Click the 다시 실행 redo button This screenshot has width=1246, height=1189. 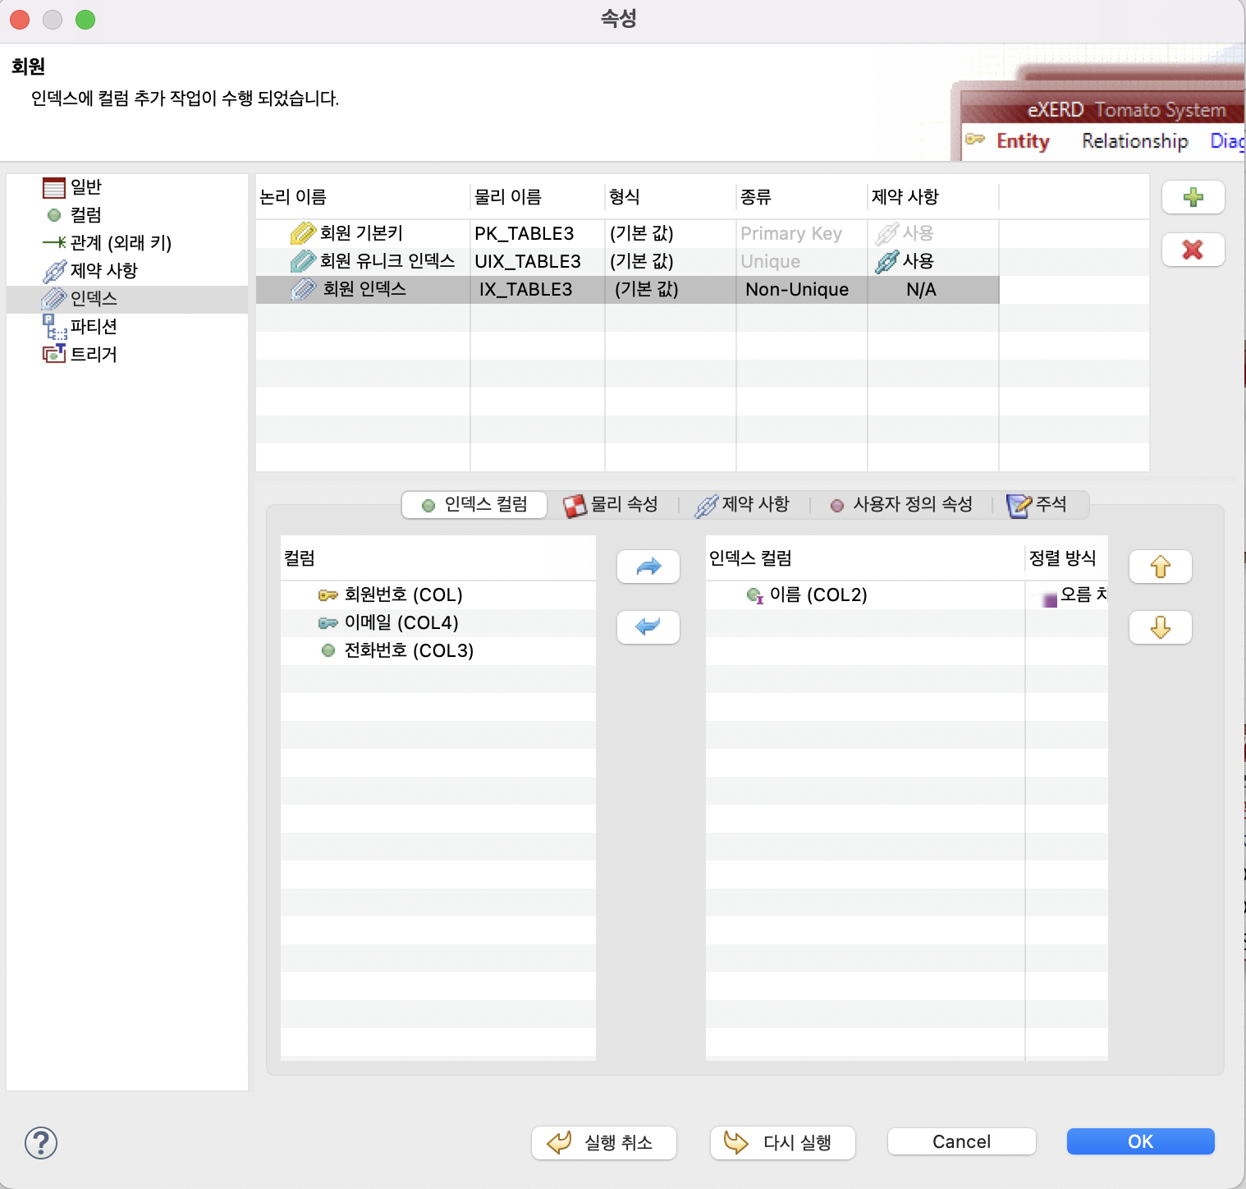click(x=783, y=1142)
